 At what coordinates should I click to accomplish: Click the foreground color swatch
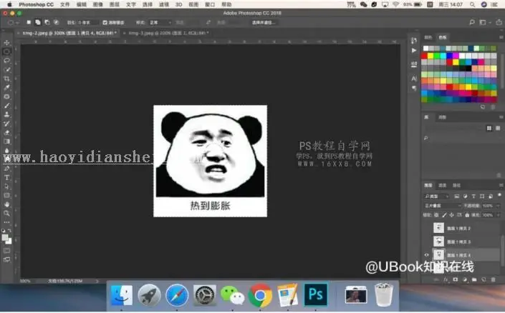point(5,237)
